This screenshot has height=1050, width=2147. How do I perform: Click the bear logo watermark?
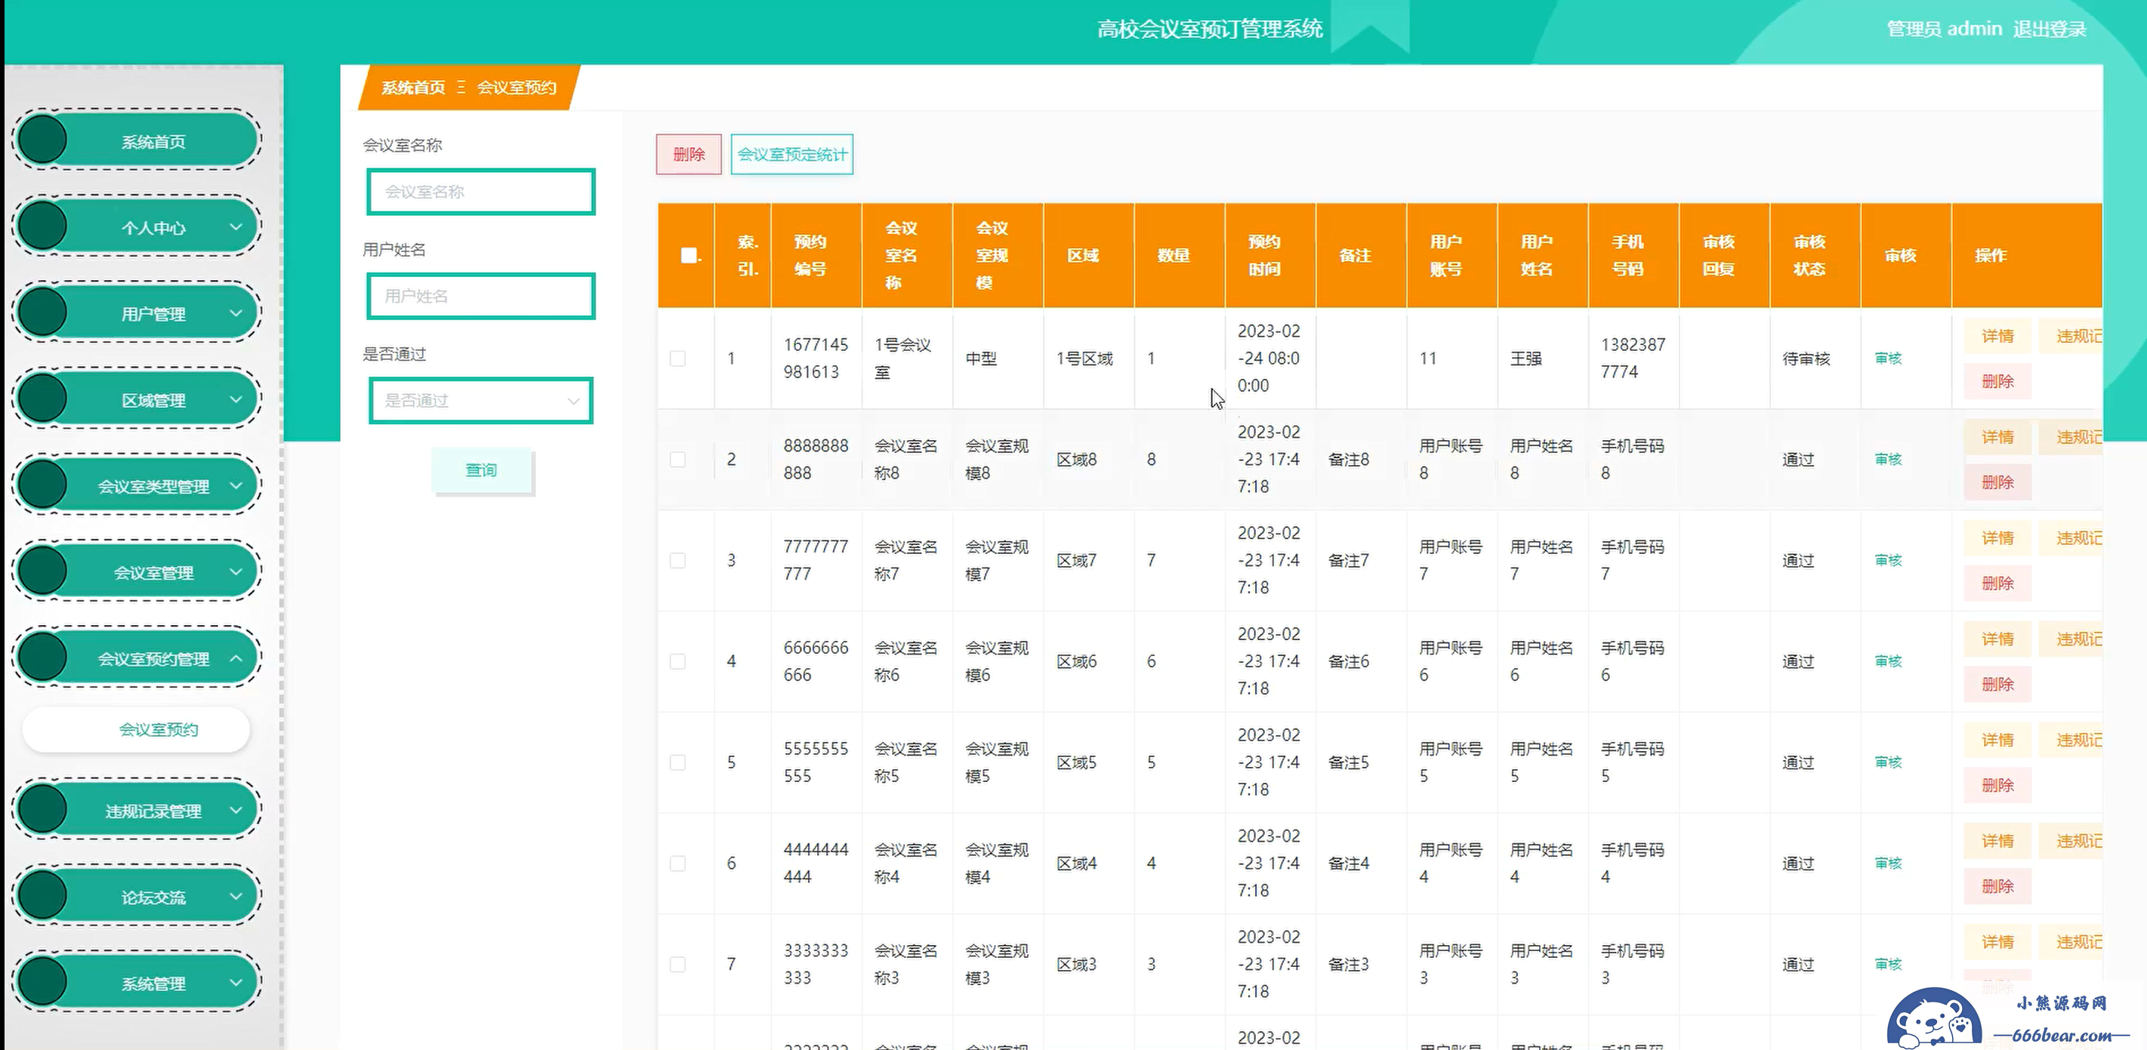click(1936, 1018)
